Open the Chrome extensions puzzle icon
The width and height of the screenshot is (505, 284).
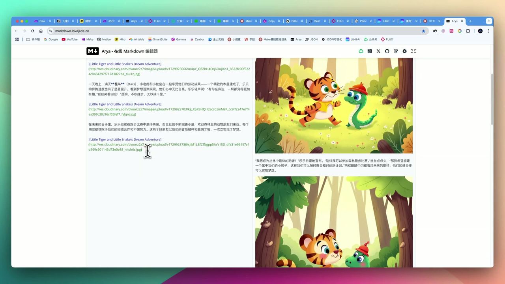468,31
